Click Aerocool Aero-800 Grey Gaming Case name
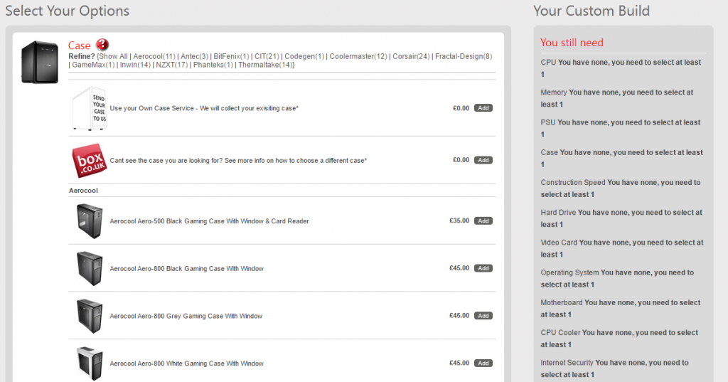Viewport: 728px width, 382px height. [x=186, y=316]
